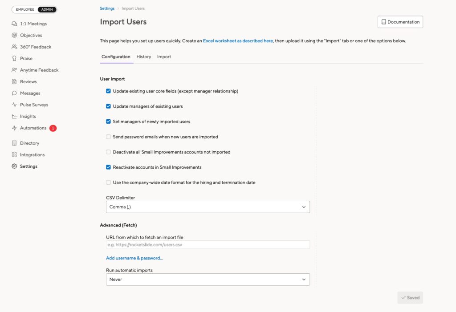The image size is (456, 312).
Task: Click the Praise award icon
Action: coord(14,58)
